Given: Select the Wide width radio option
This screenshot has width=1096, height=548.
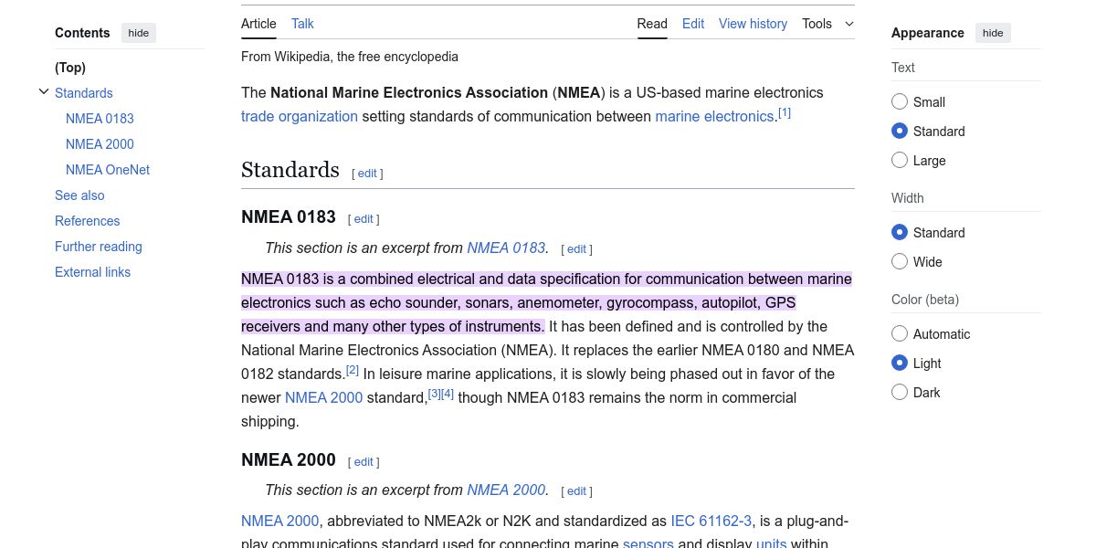Looking at the screenshot, I should [900, 262].
